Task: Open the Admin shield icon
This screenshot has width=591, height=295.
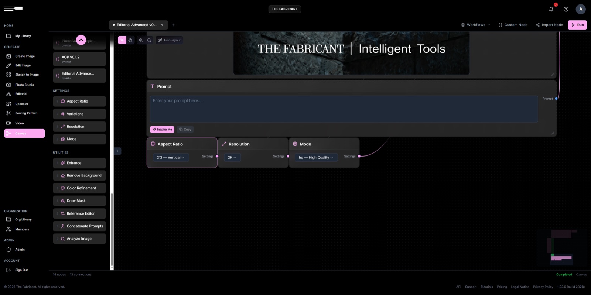Action: tap(8, 250)
